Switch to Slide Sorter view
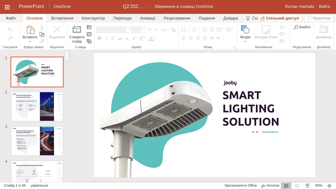Image resolution: width=336 pixels, height=189 pixels. click(x=297, y=186)
